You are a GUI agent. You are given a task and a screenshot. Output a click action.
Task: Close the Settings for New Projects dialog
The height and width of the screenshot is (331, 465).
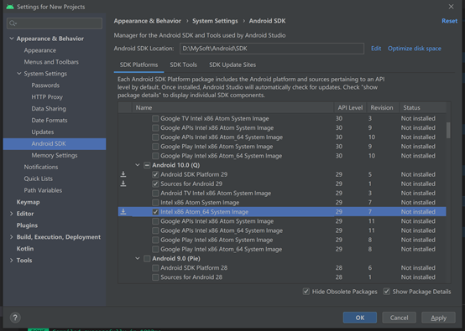point(451,7)
